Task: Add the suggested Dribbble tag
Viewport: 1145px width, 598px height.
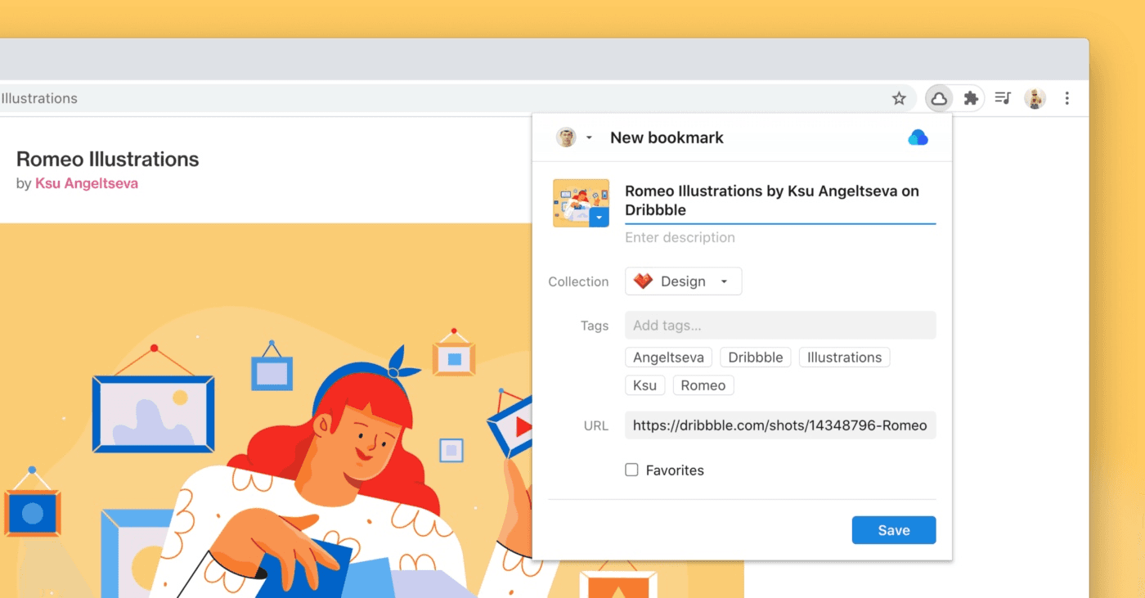Action: [x=756, y=357]
